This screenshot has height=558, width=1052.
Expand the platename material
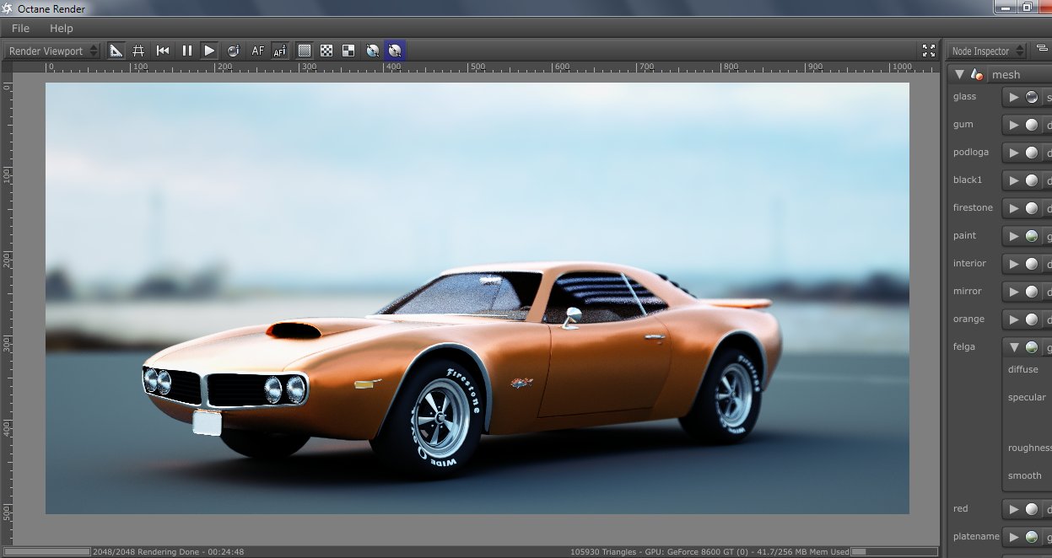coord(1013,537)
